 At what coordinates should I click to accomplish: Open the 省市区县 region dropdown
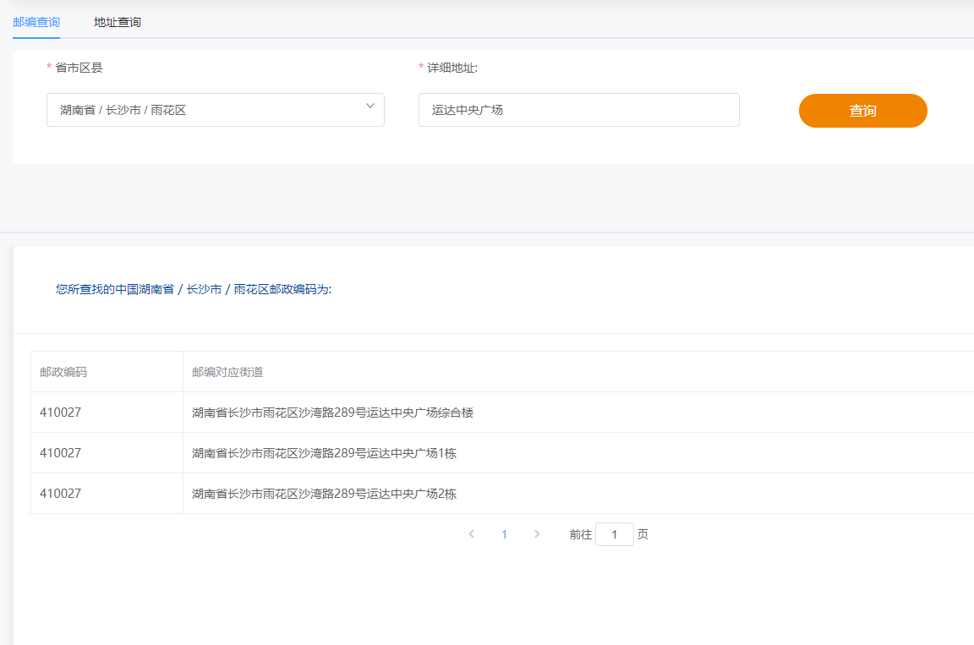coord(216,109)
